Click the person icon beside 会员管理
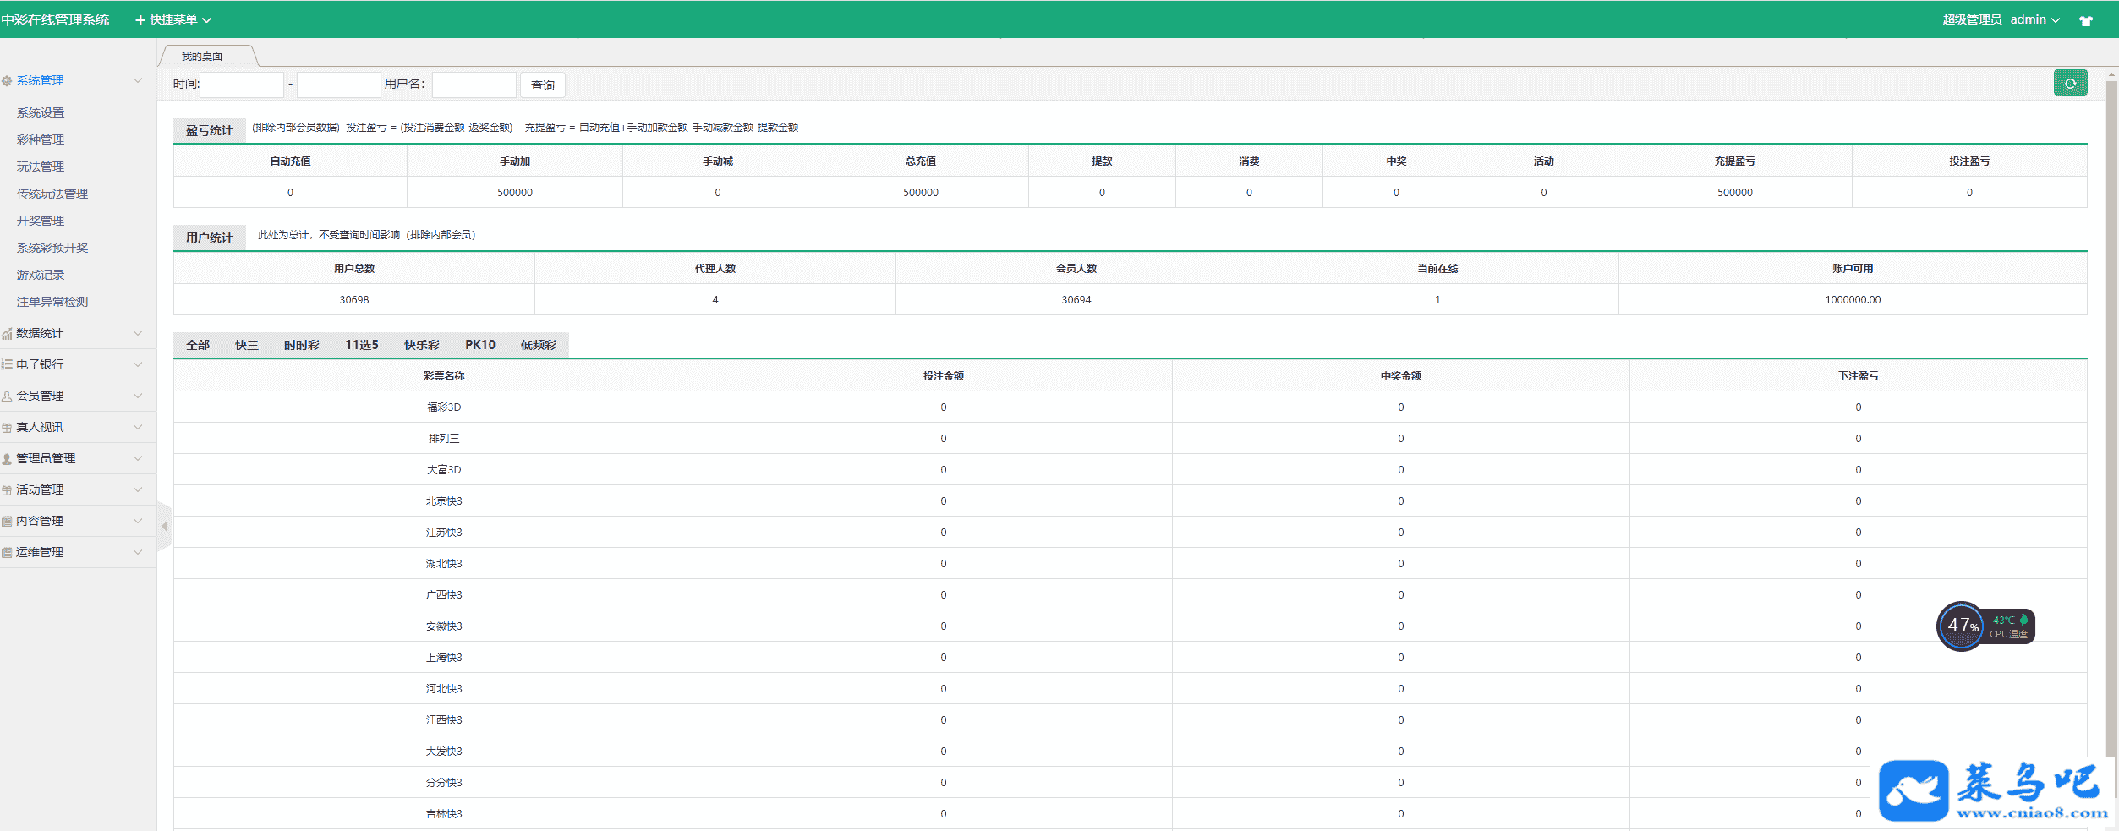Image resolution: width=2119 pixels, height=831 pixels. [7, 396]
